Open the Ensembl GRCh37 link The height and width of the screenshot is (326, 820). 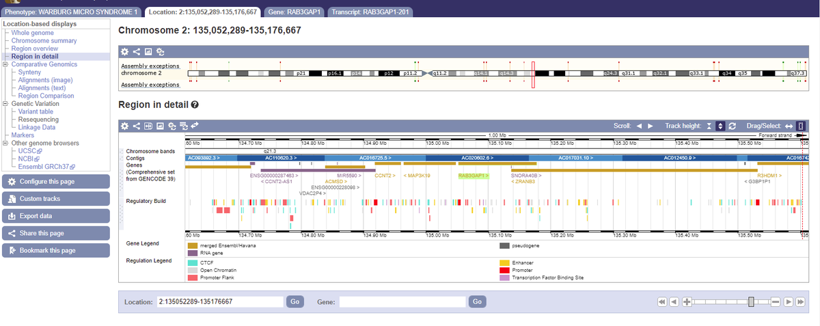pyautogui.click(x=46, y=167)
